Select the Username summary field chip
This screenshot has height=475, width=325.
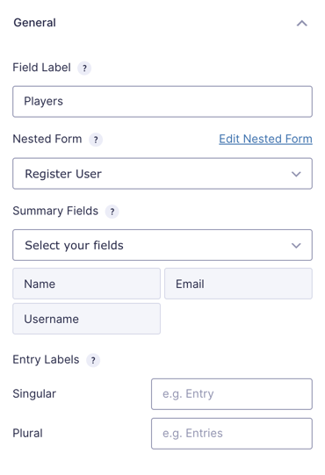tap(86, 319)
